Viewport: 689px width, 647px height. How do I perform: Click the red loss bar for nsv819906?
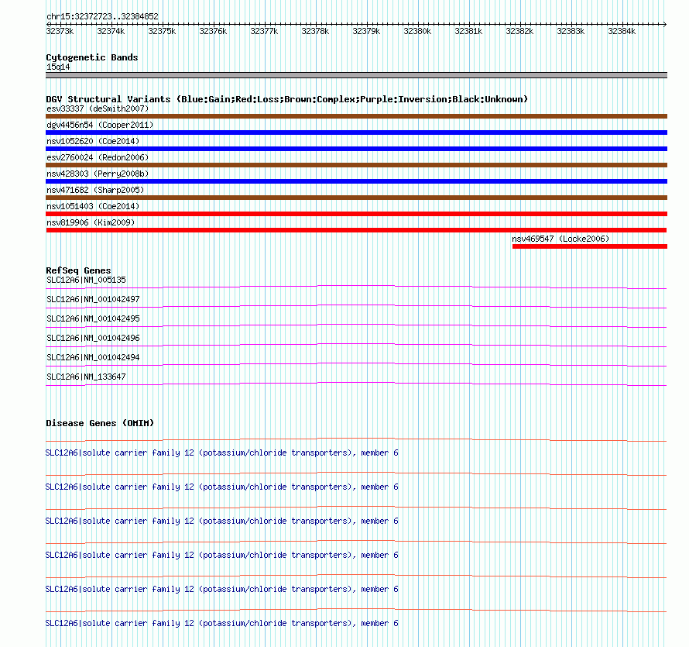pyautogui.click(x=356, y=230)
